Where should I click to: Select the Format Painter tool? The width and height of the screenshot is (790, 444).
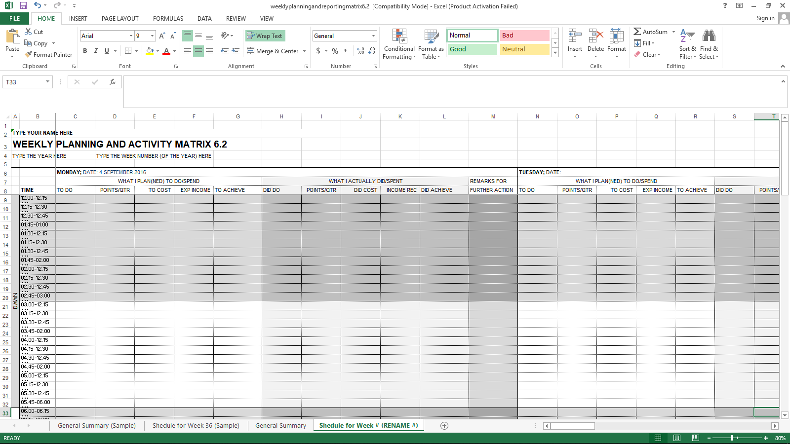click(48, 54)
